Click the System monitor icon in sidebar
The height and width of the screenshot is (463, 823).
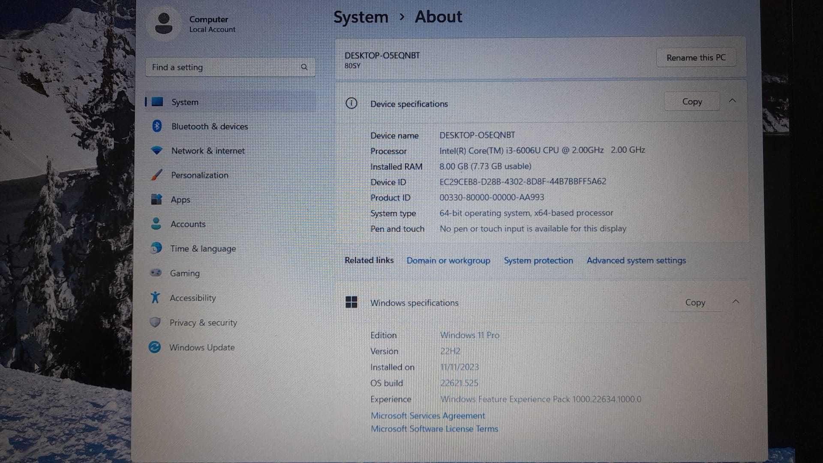click(x=157, y=102)
